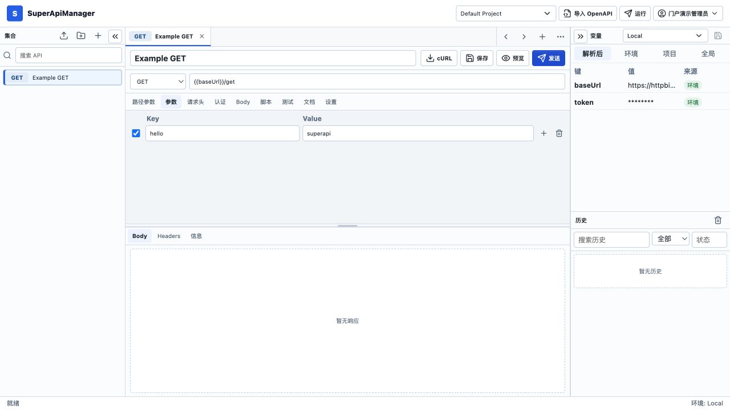Viewport: 730px width, 410px height.
Task: Click the superapi value input field
Action: pyautogui.click(x=418, y=133)
